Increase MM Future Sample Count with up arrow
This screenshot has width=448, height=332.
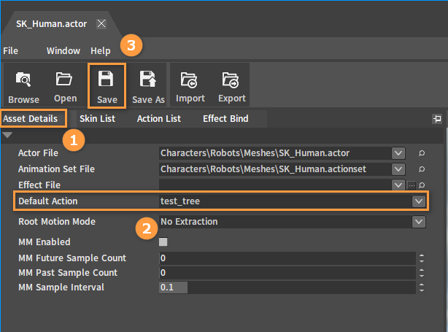422,255
